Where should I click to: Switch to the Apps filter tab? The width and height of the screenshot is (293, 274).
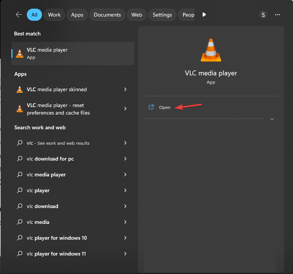point(77,15)
